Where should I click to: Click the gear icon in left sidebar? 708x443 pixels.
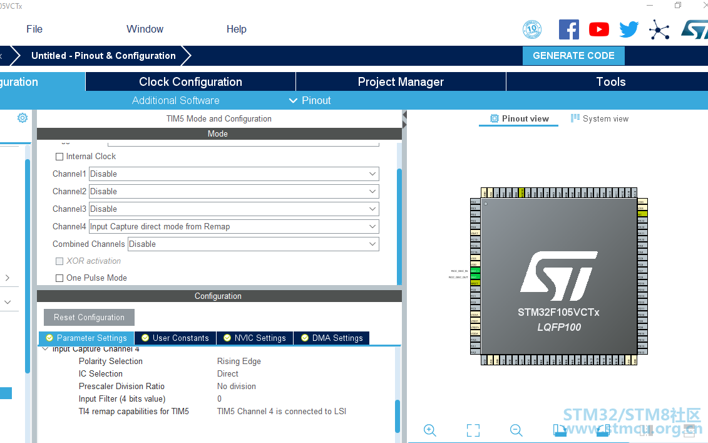point(22,118)
